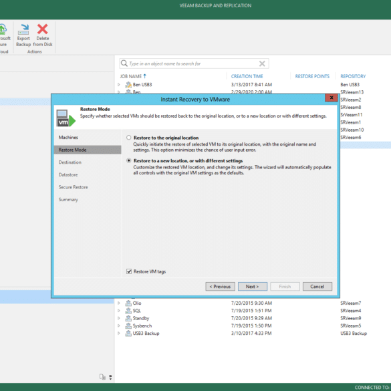The image size is (391, 391).
Task: Click repository SRVeeam13
Action: click(x=352, y=92)
